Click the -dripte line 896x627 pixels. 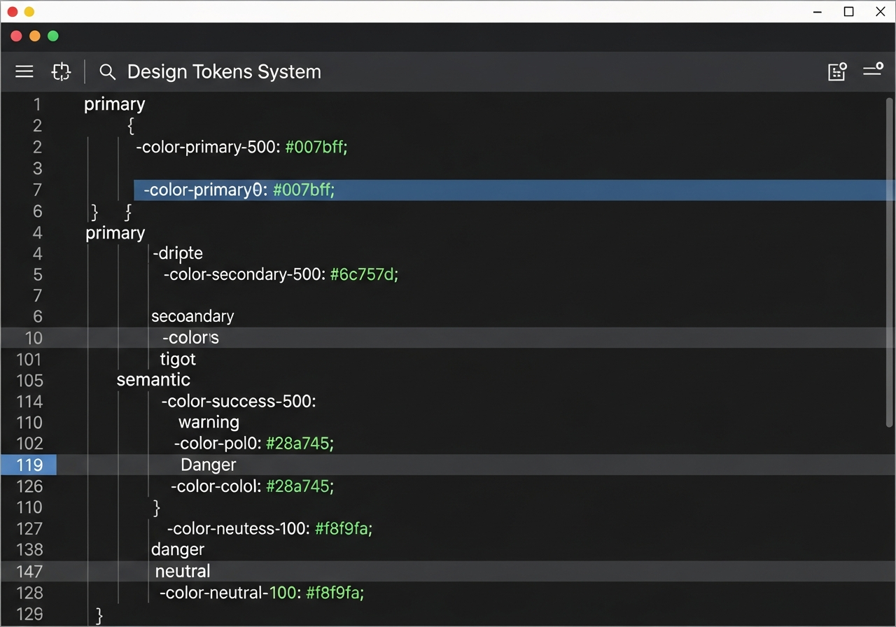pos(178,253)
